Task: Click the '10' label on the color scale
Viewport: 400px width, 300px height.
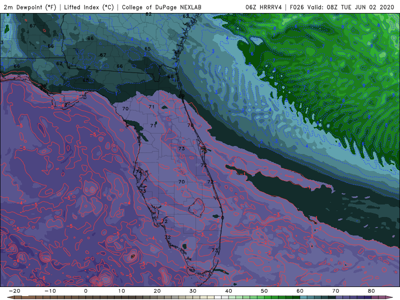Action: [121, 291]
